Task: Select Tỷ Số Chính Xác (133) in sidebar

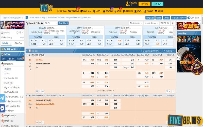Action: [x=11, y=78]
